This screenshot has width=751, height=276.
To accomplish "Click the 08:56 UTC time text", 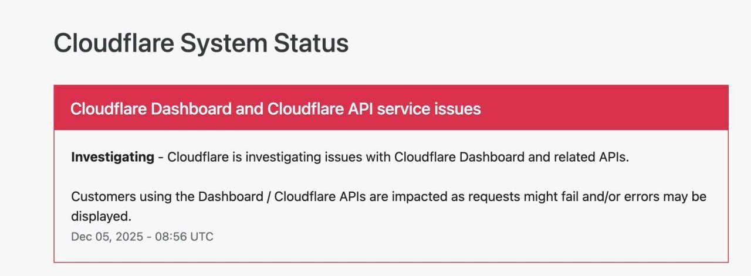I will point(184,237).
